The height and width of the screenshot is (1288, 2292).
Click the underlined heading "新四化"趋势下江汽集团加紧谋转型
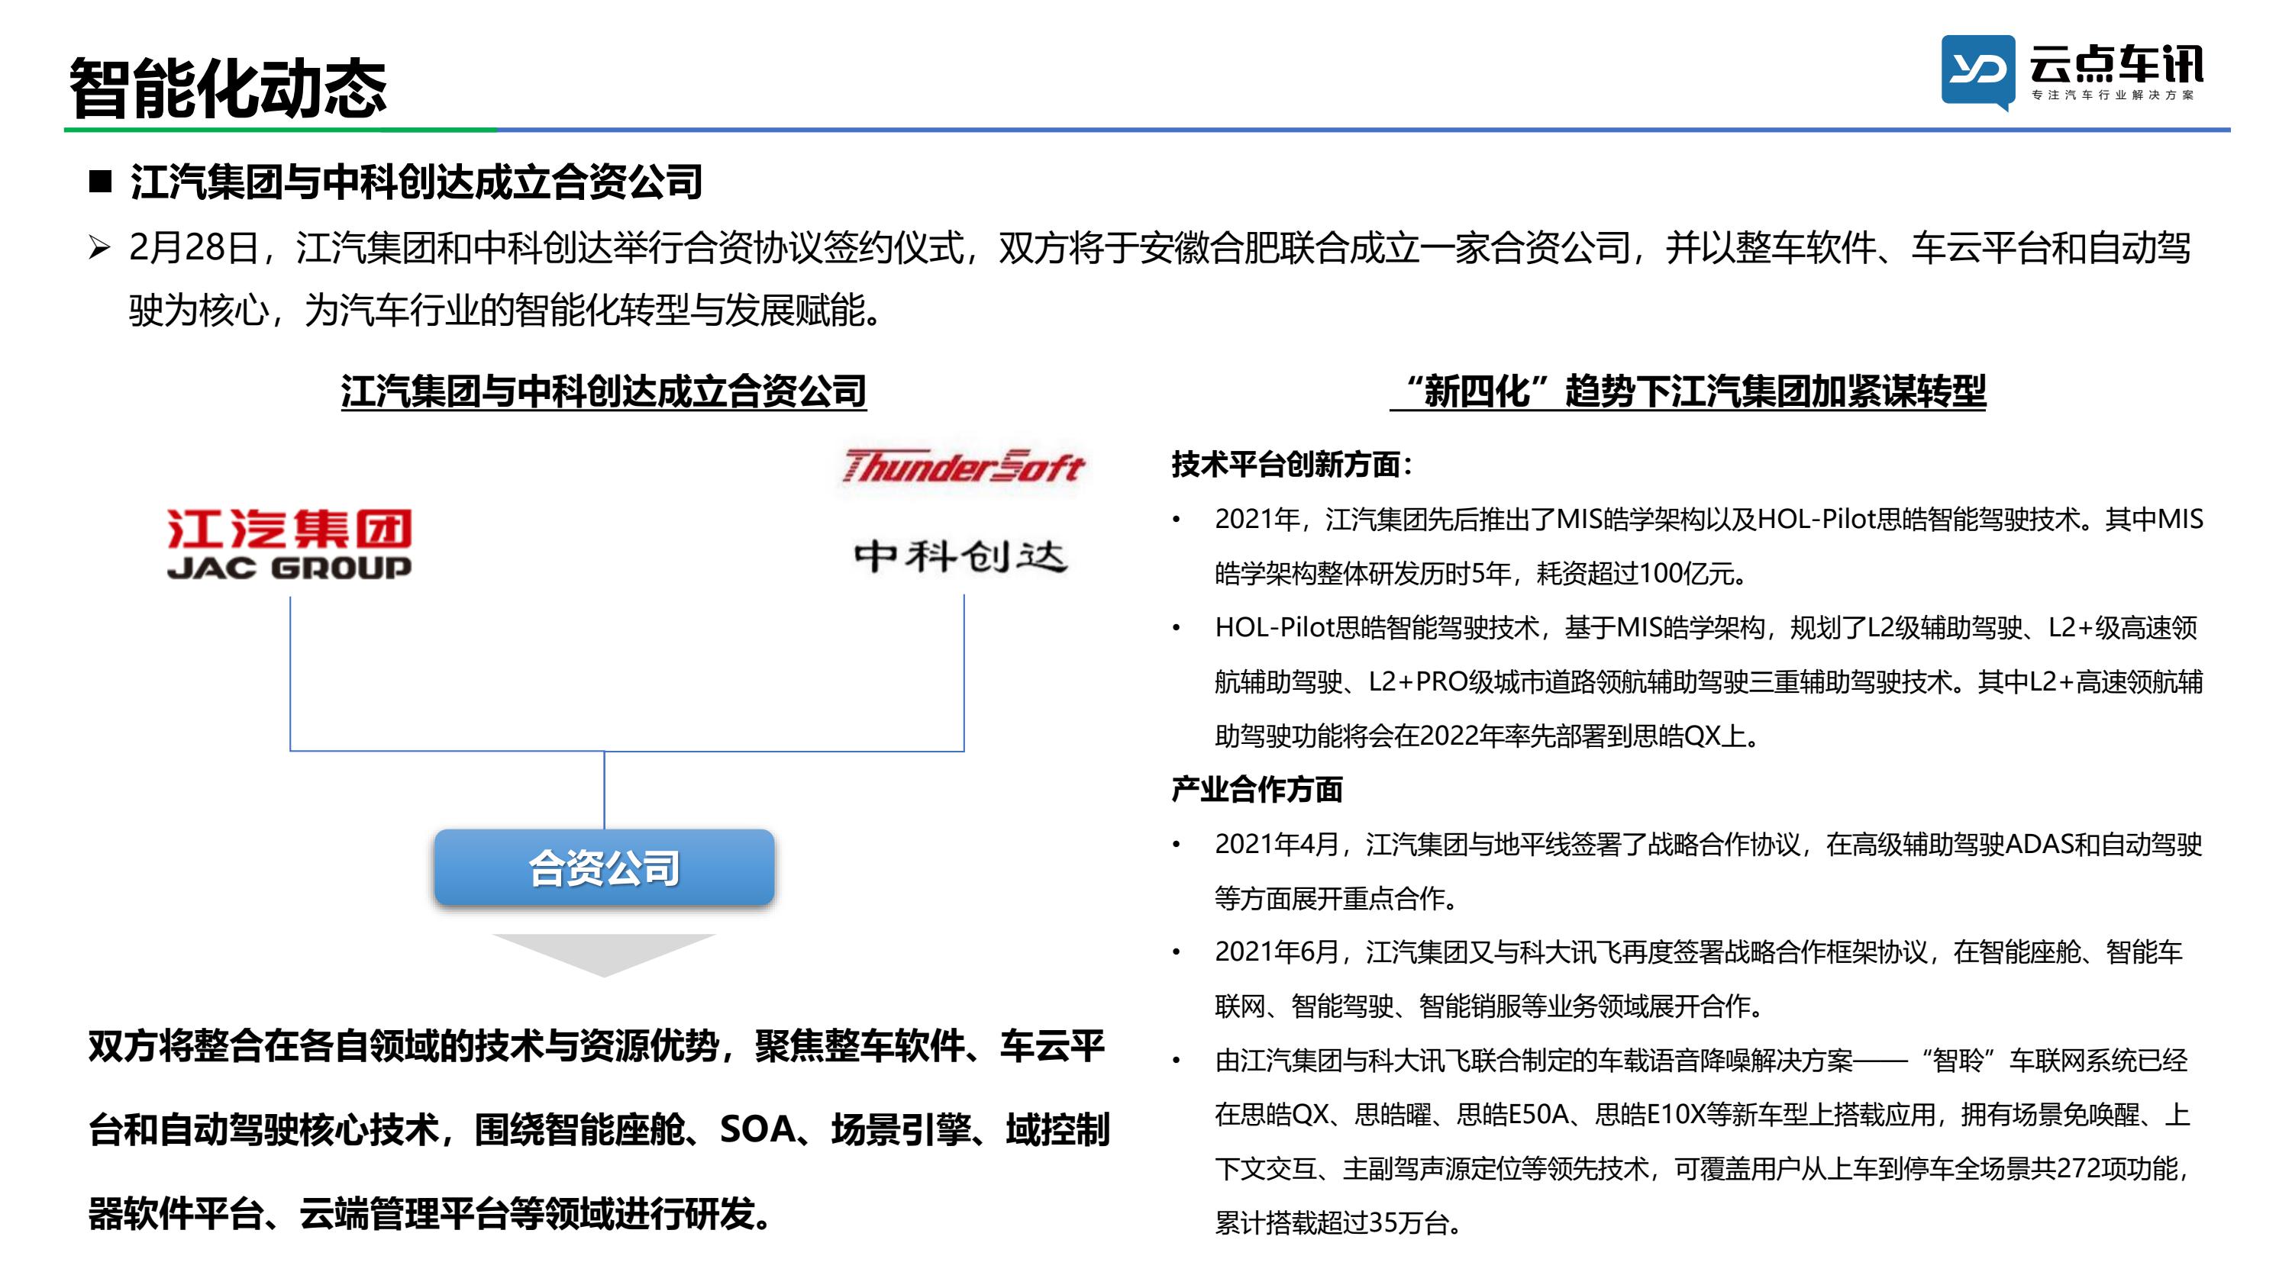pos(1688,391)
